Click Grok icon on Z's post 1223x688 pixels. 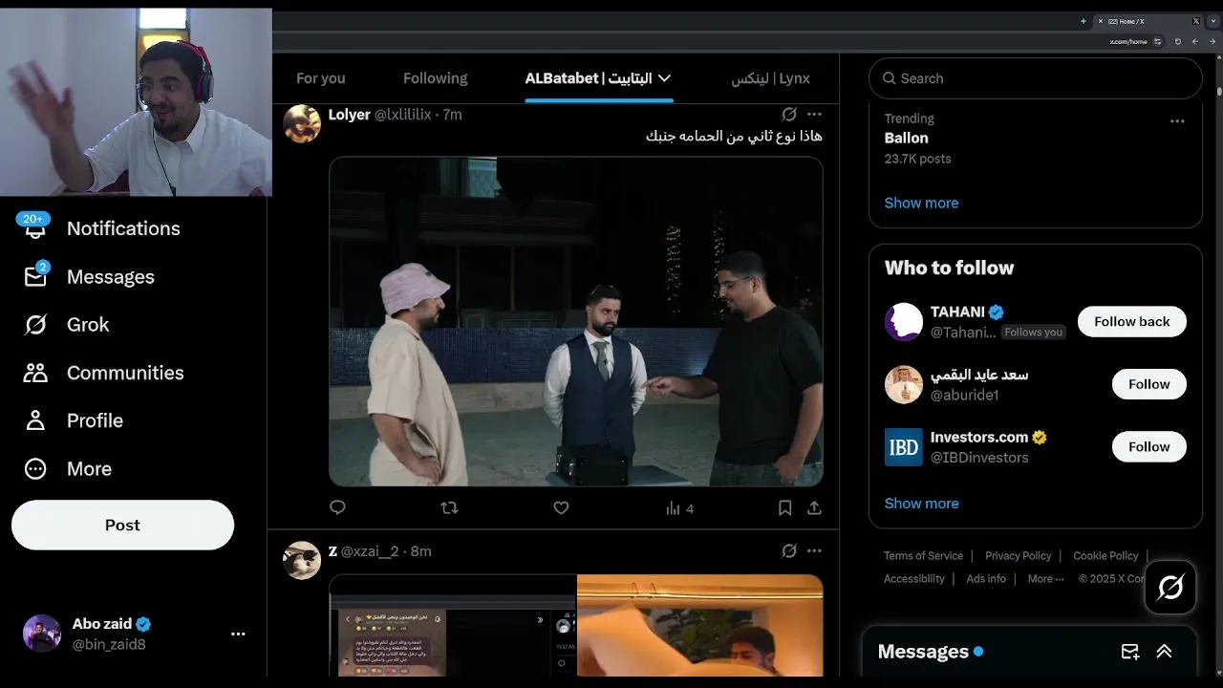point(789,550)
